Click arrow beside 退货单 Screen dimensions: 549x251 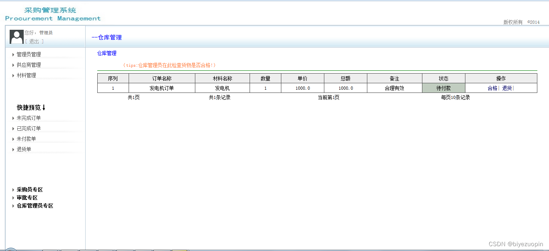pos(13,150)
